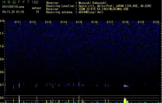This screenshot has height=103, width=162.
Task: Select the filename 0411280110.png
Action: point(13,7)
